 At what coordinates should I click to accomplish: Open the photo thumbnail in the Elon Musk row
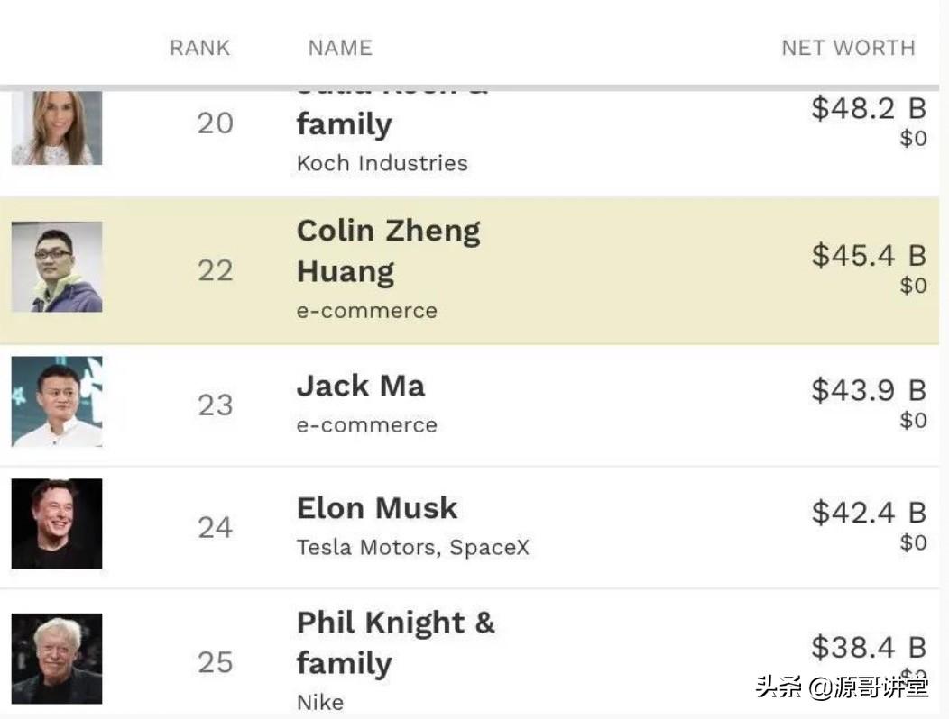tap(57, 523)
